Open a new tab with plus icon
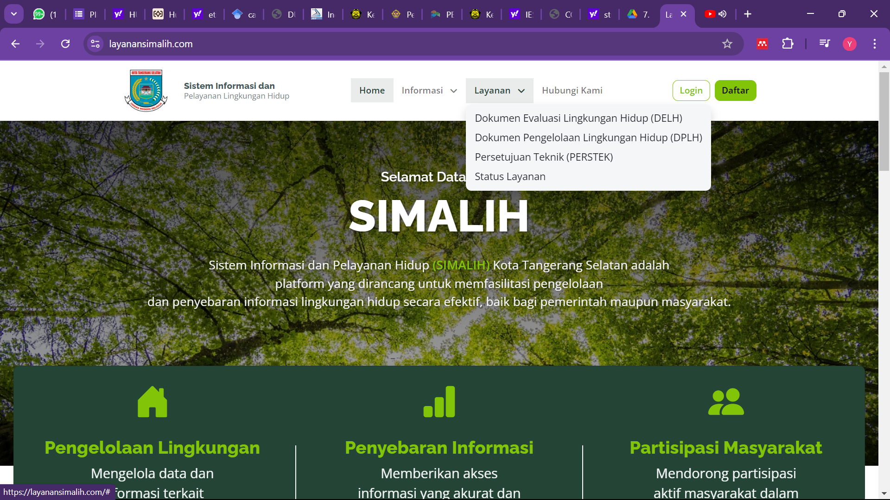The image size is (890, 500). pos(747,14)
